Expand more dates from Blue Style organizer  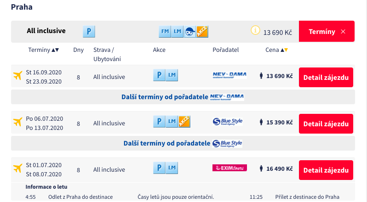pyautogui.click(x=183, y=143)
